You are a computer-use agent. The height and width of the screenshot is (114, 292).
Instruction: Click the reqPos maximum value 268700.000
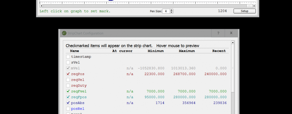[x=184, y=74]
